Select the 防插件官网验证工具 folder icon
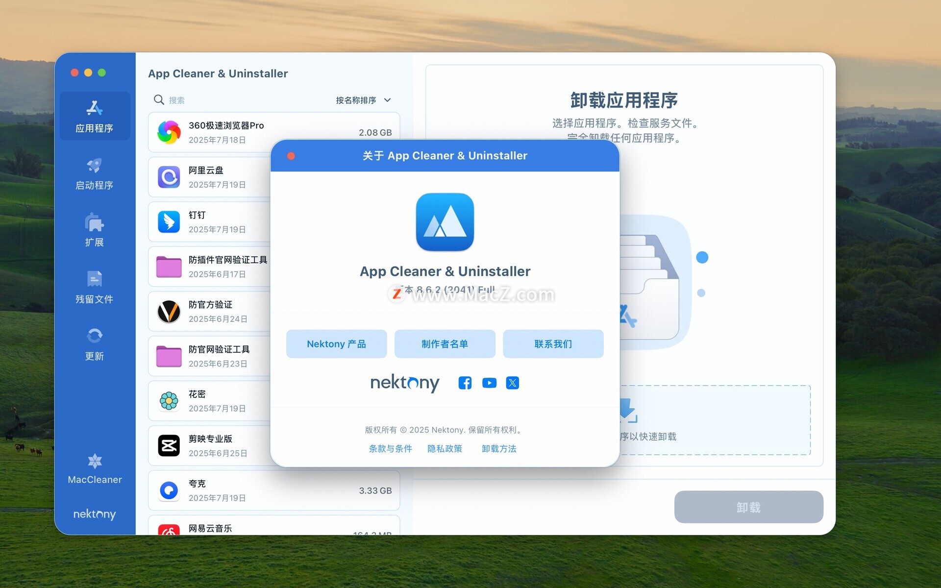The height and width of the screenshot is (588, 941). [x=169, y=267]
